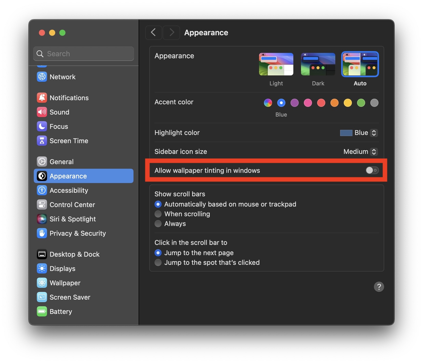Open Notifications settings
The width and height of the screenshot is (423, 363).
(69, 98)
